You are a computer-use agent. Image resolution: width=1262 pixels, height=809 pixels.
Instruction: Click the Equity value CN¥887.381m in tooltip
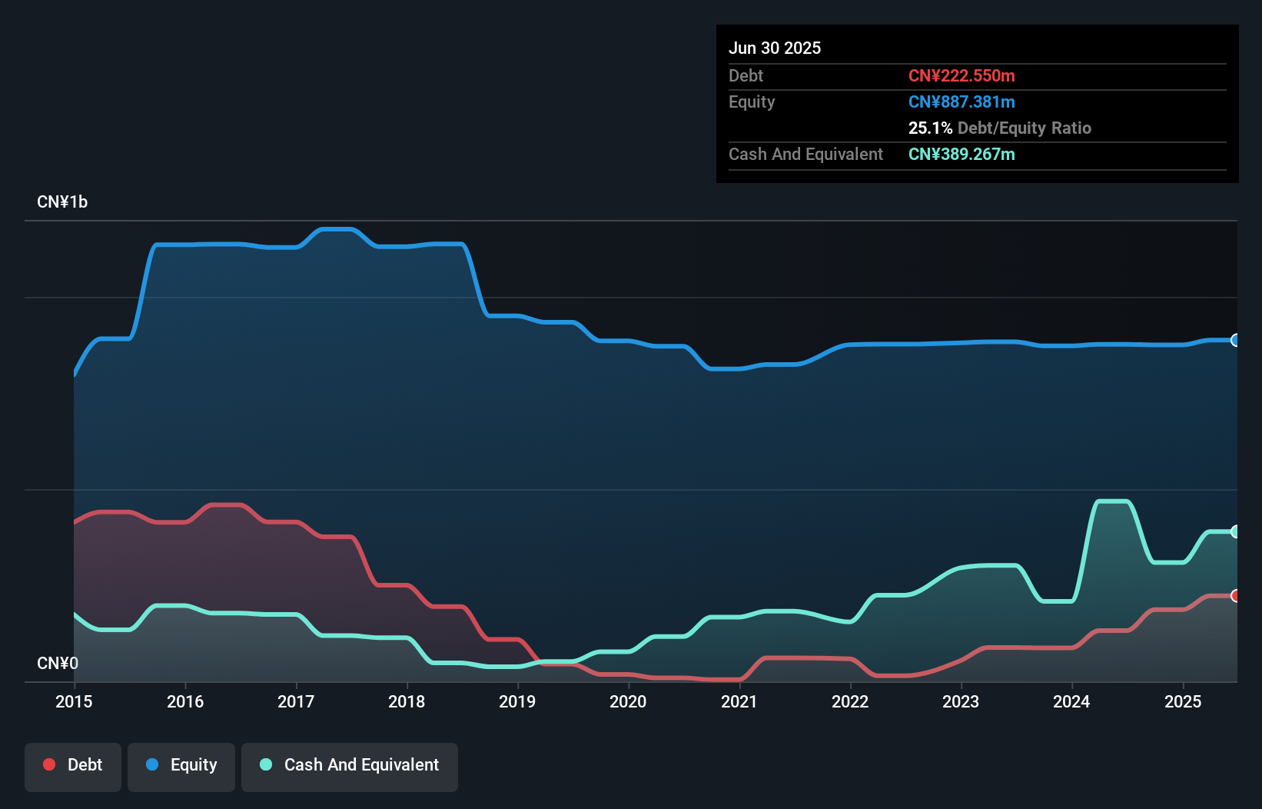961,102
